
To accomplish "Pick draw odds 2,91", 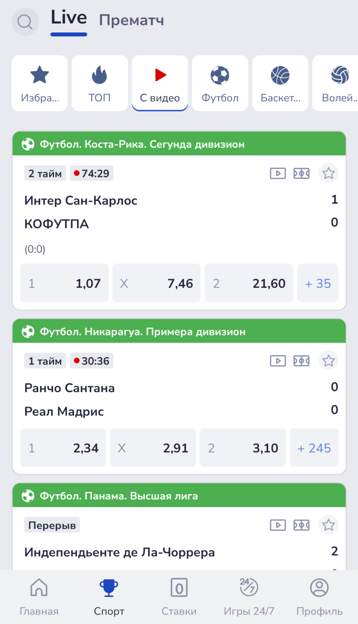I will tap(153, 448).
